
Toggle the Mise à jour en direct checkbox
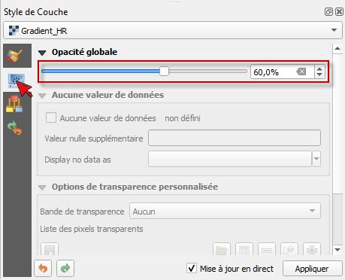(192, 269)
